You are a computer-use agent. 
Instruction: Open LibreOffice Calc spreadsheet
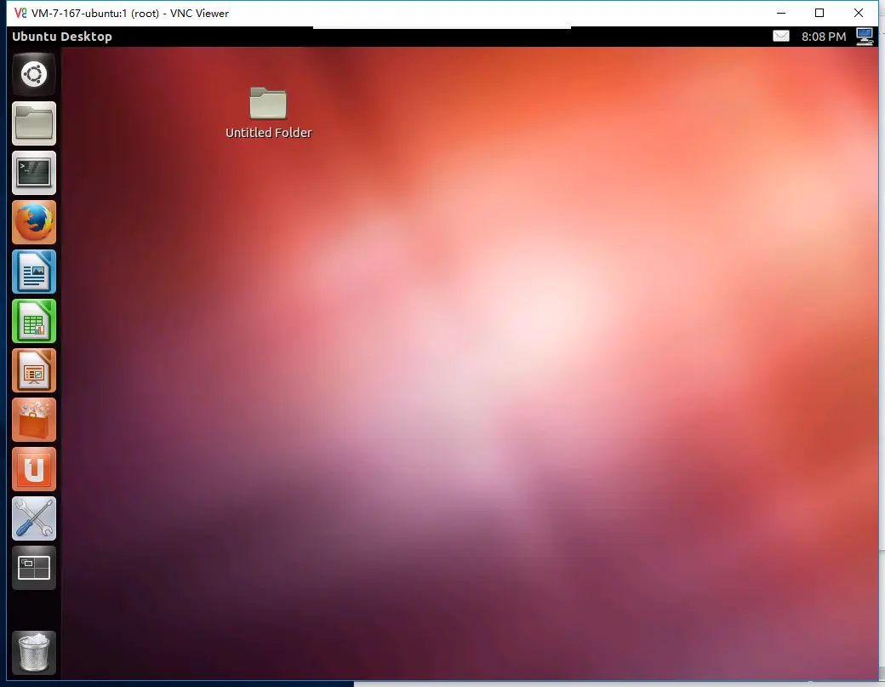pos(34,321)
